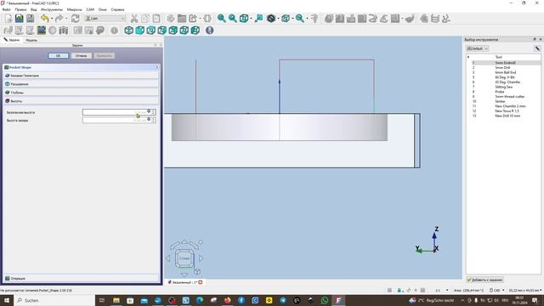Expand the Расширения section

pyautogui.click(x=82, y=84)
